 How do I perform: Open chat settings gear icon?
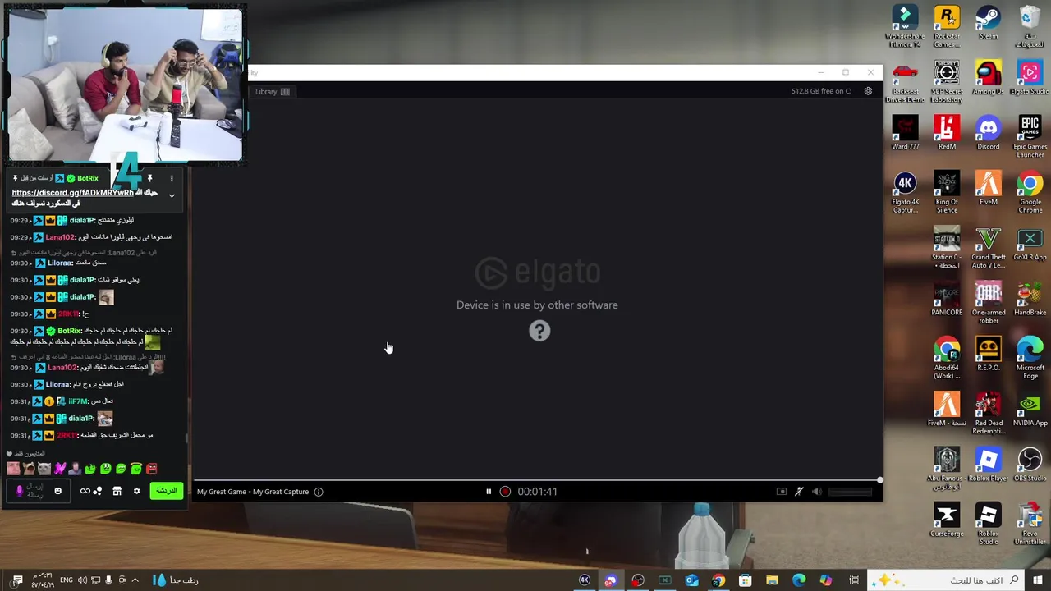(x=136, y=491)
